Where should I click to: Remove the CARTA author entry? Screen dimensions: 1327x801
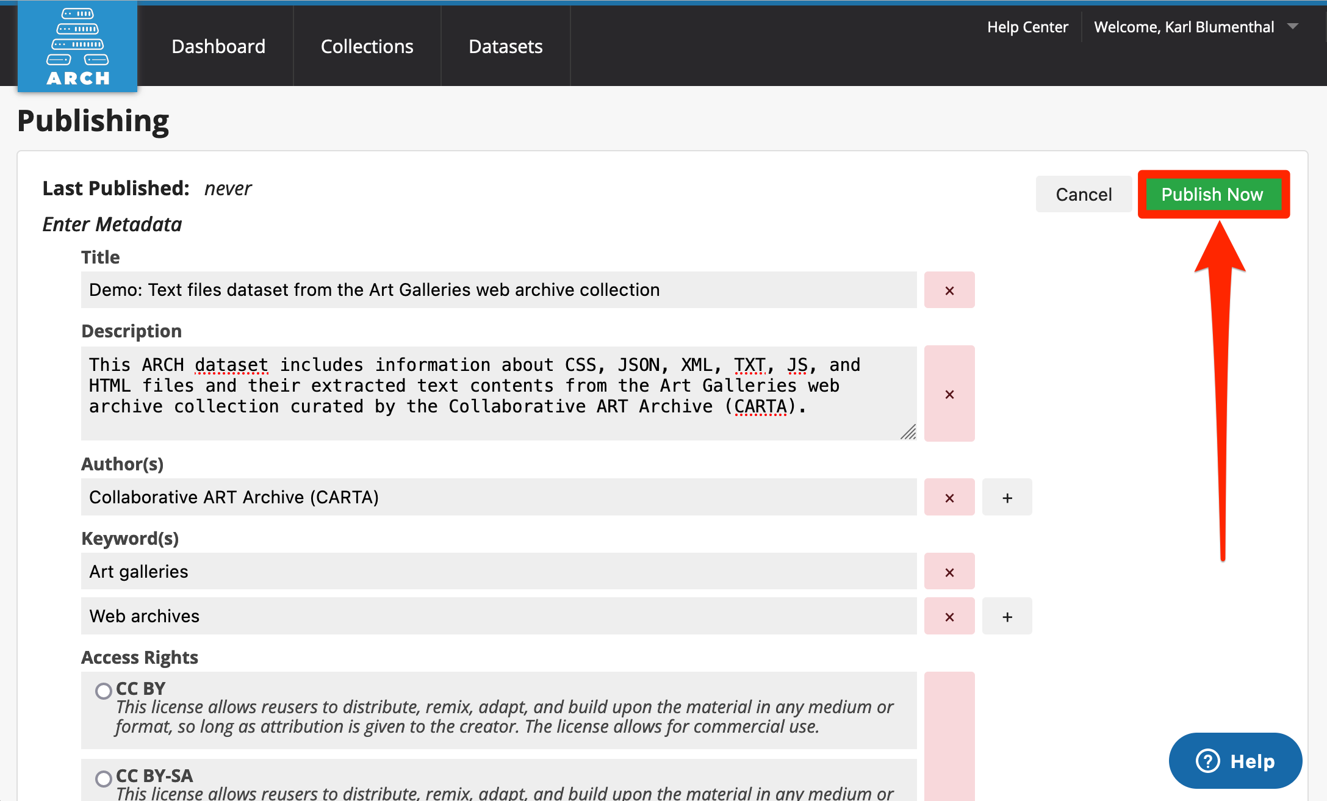coord(949,497)
